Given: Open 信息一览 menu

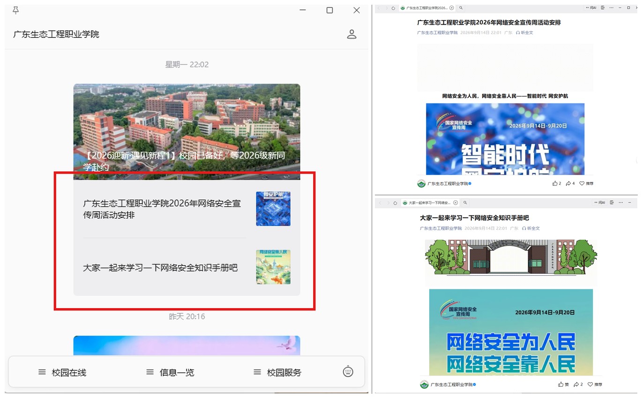Looking at the screenshot, I should coord(170,373).
